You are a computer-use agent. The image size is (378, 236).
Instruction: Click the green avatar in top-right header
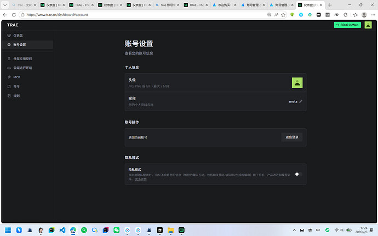click(x=368, y=25)
